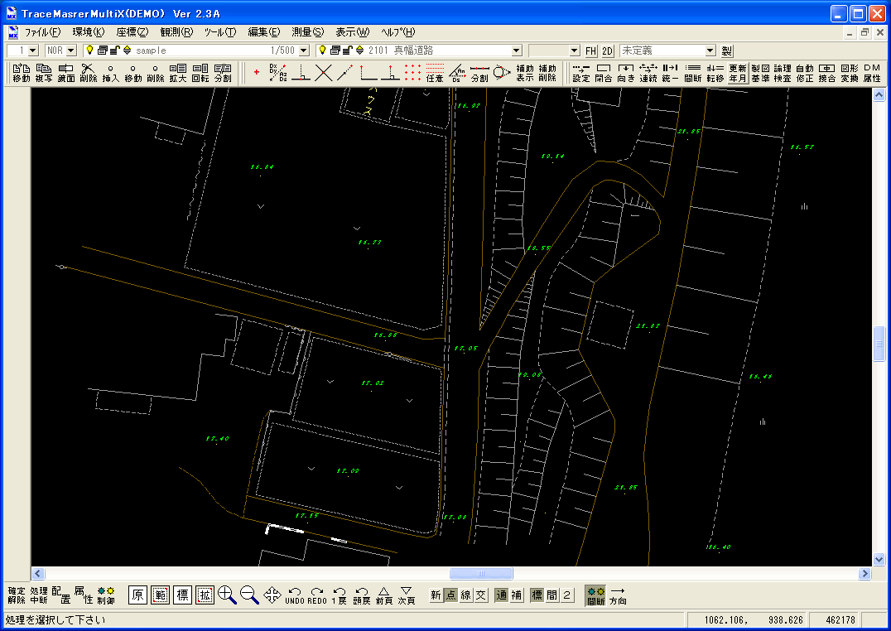Click the 前頁 previous page button

(x=384, y=595)
